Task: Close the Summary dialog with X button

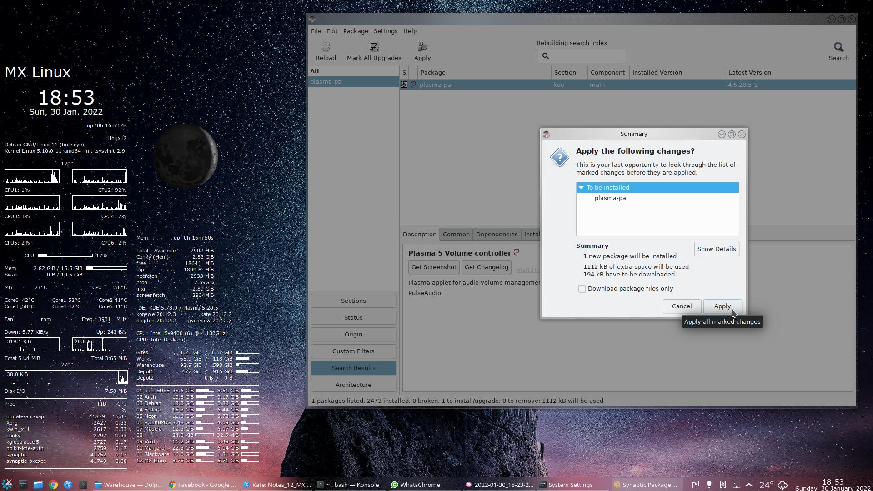Action: pyautogui.click(x=742, y=134)
